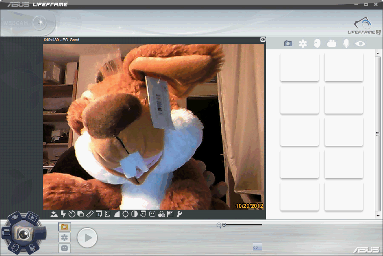Open contrast half-circle icon

[134, 214]
